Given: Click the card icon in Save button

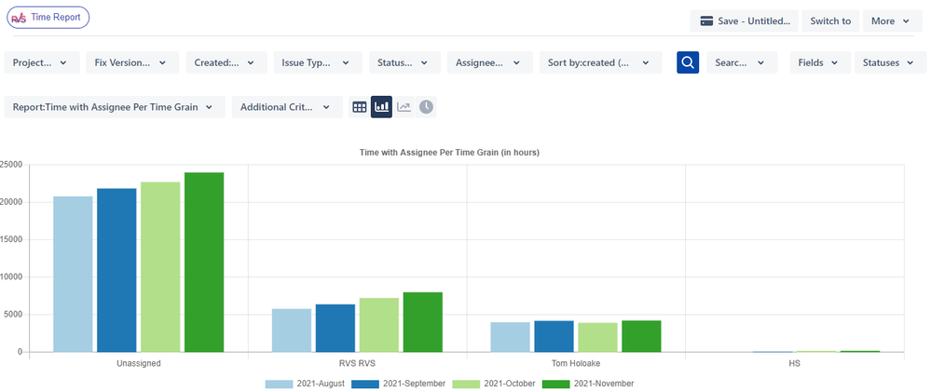Looking at the screenshot, I should 706,20.
